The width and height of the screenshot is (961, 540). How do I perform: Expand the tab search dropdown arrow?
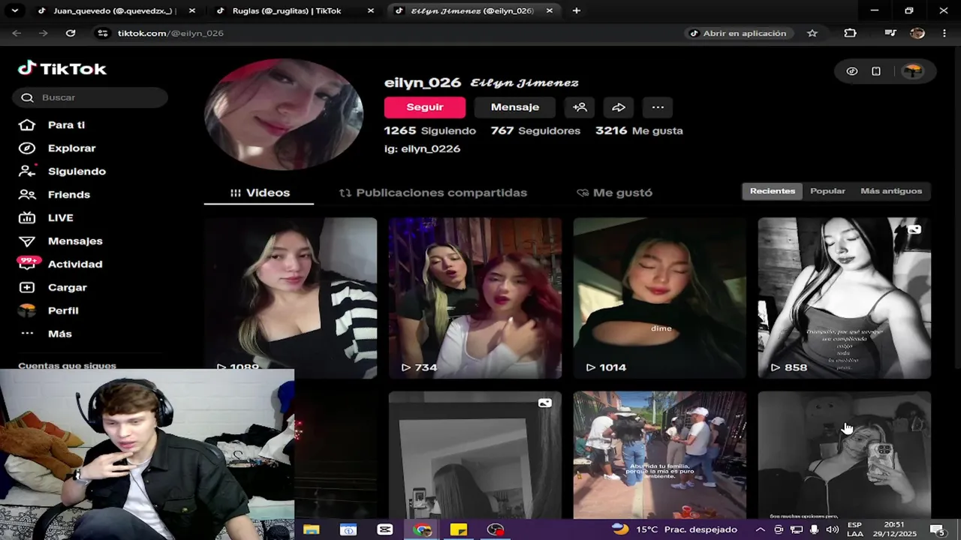tap(15, 11)
